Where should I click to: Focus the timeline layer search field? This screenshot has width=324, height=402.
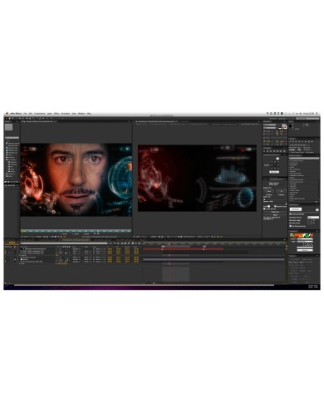[64, 243]
